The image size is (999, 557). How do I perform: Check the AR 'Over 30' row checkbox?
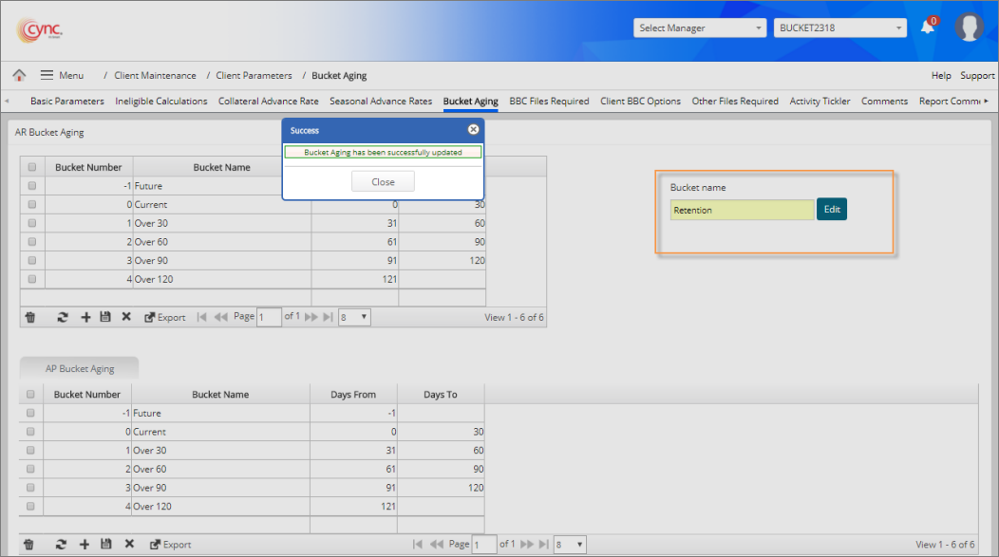[32, 223]
